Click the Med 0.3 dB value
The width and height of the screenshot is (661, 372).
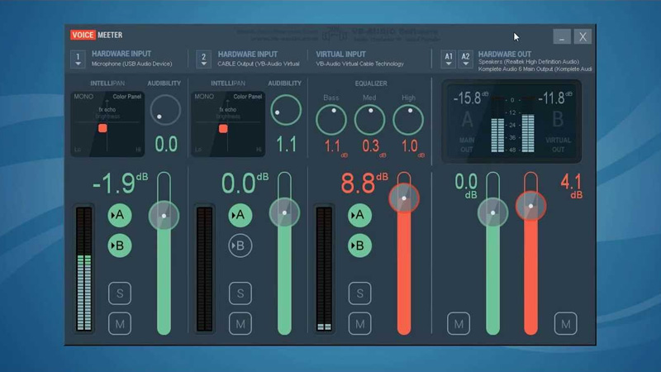coord(374,147)
